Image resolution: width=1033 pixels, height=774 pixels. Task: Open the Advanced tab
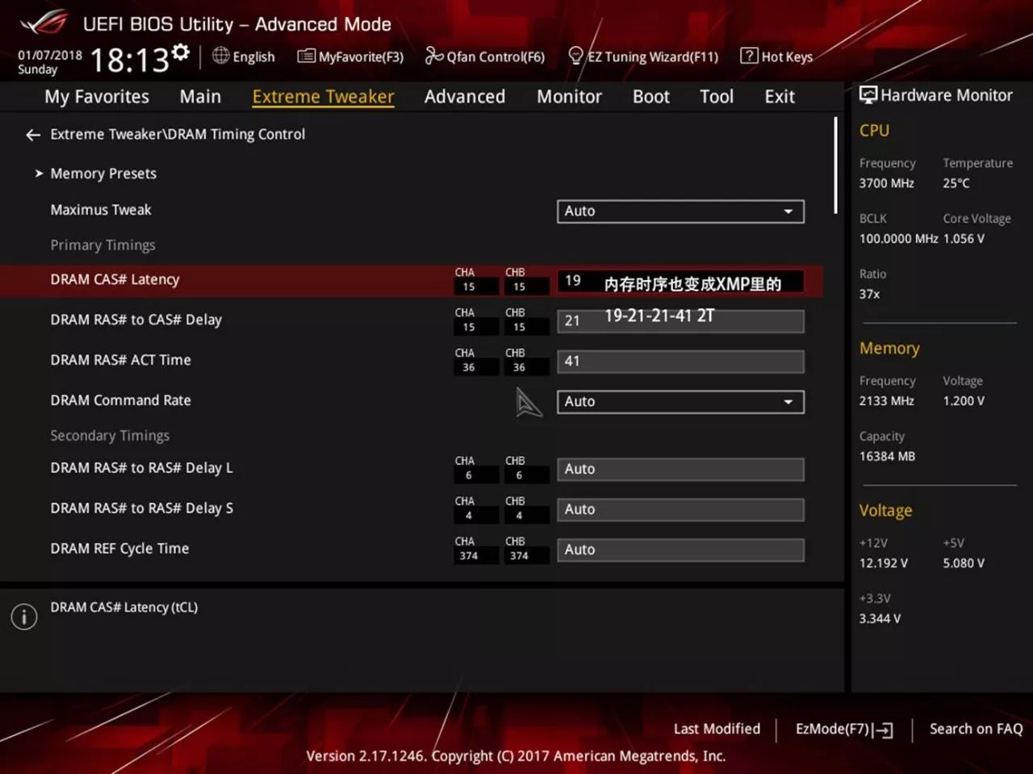[x=465, y=97]
